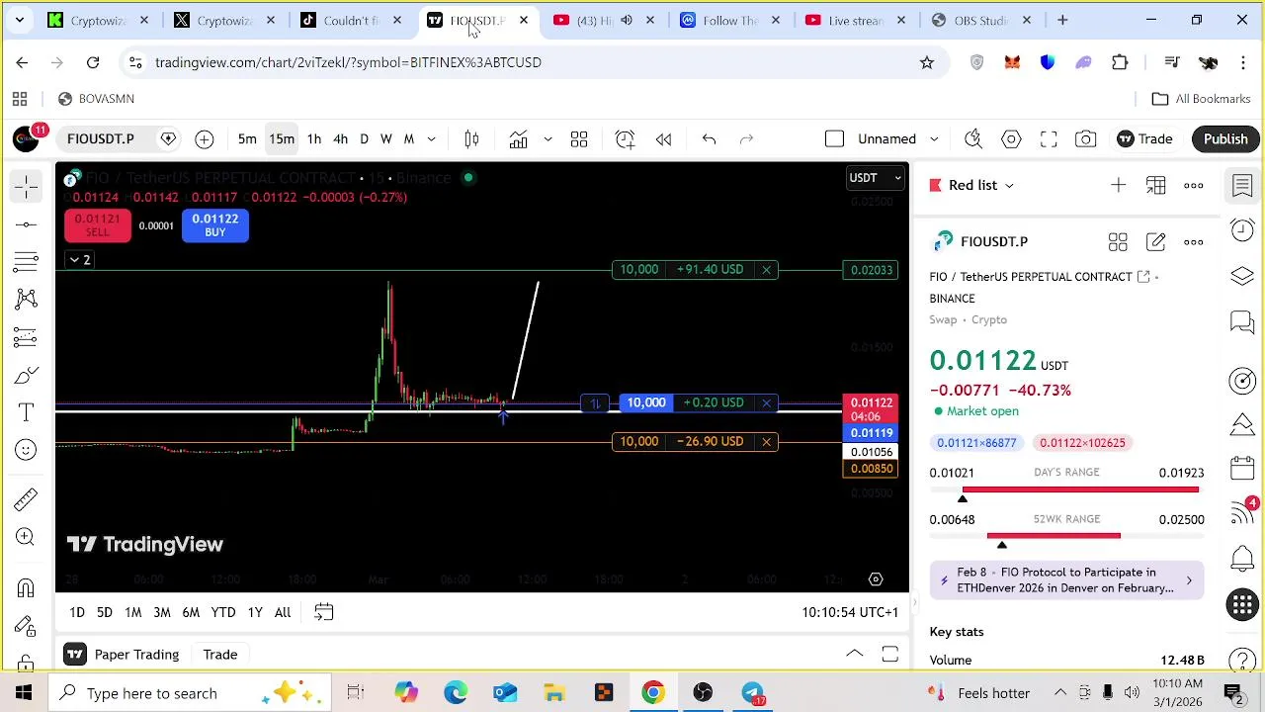Take a chart snapshot with camera
This screenshot has width=1265, height=712.
[x=1086, y=139]
